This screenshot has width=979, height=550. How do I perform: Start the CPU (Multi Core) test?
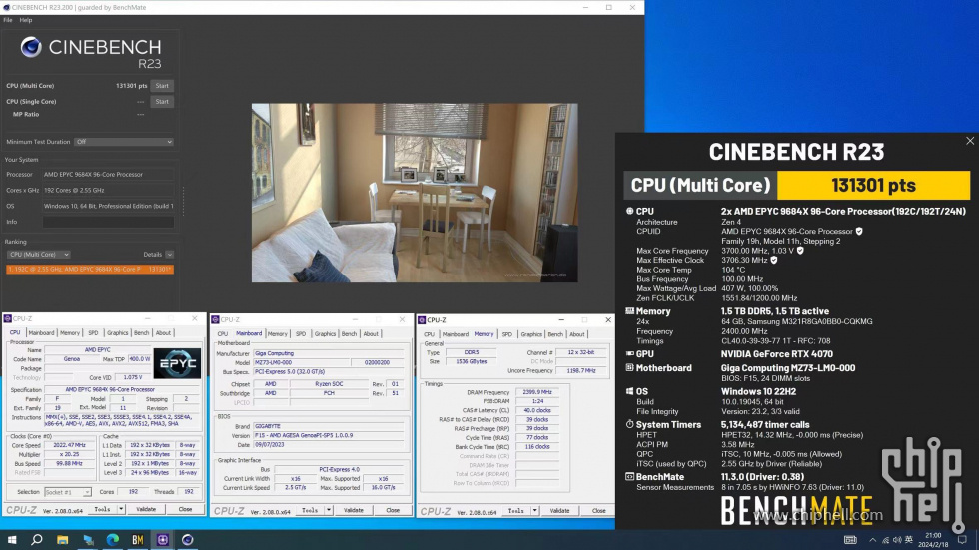(x=162, y=86)
